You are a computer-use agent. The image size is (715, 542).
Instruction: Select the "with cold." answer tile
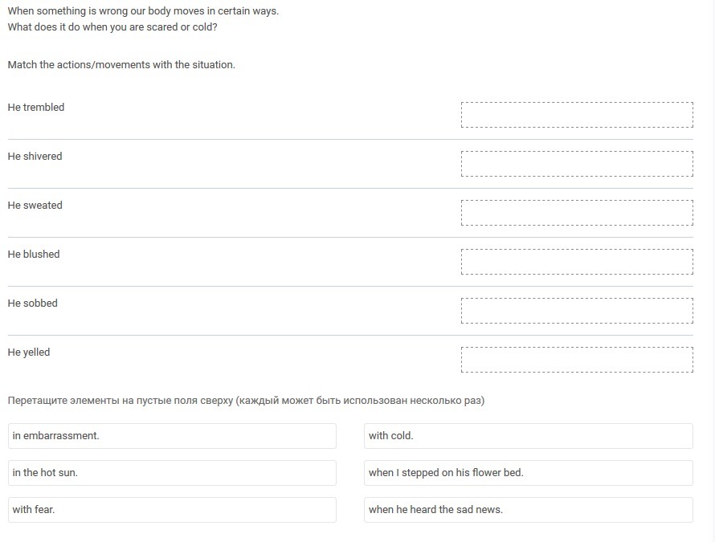(x=528, y=436)
